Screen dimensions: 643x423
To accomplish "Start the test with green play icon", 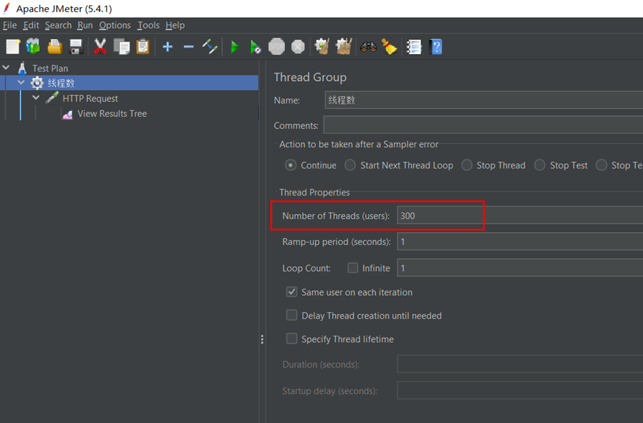I will (235, 47).
